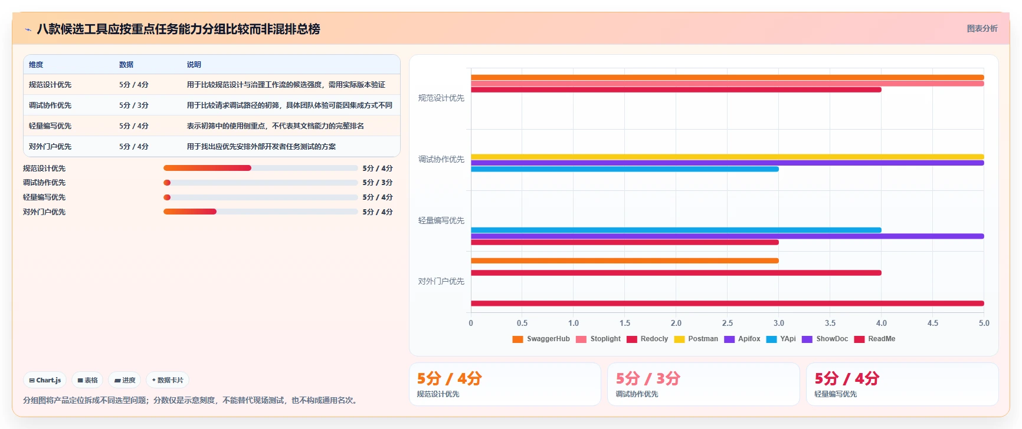Select 规范设计优先 table row cell

tap(50, 85)
